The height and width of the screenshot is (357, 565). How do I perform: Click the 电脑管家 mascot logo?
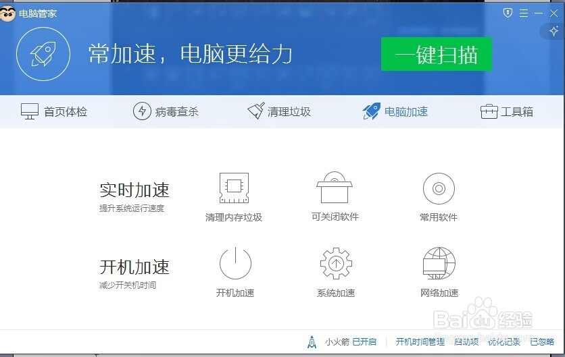point(7,13)
